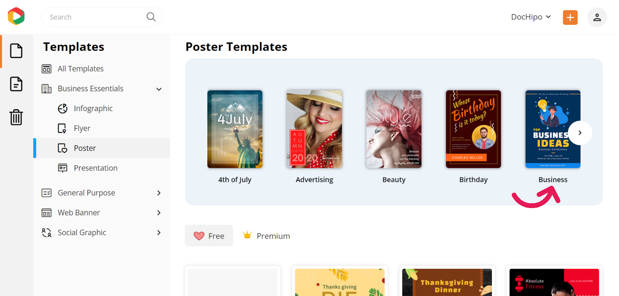Expand the Social Graphic chevron

(x=159, y=233)
